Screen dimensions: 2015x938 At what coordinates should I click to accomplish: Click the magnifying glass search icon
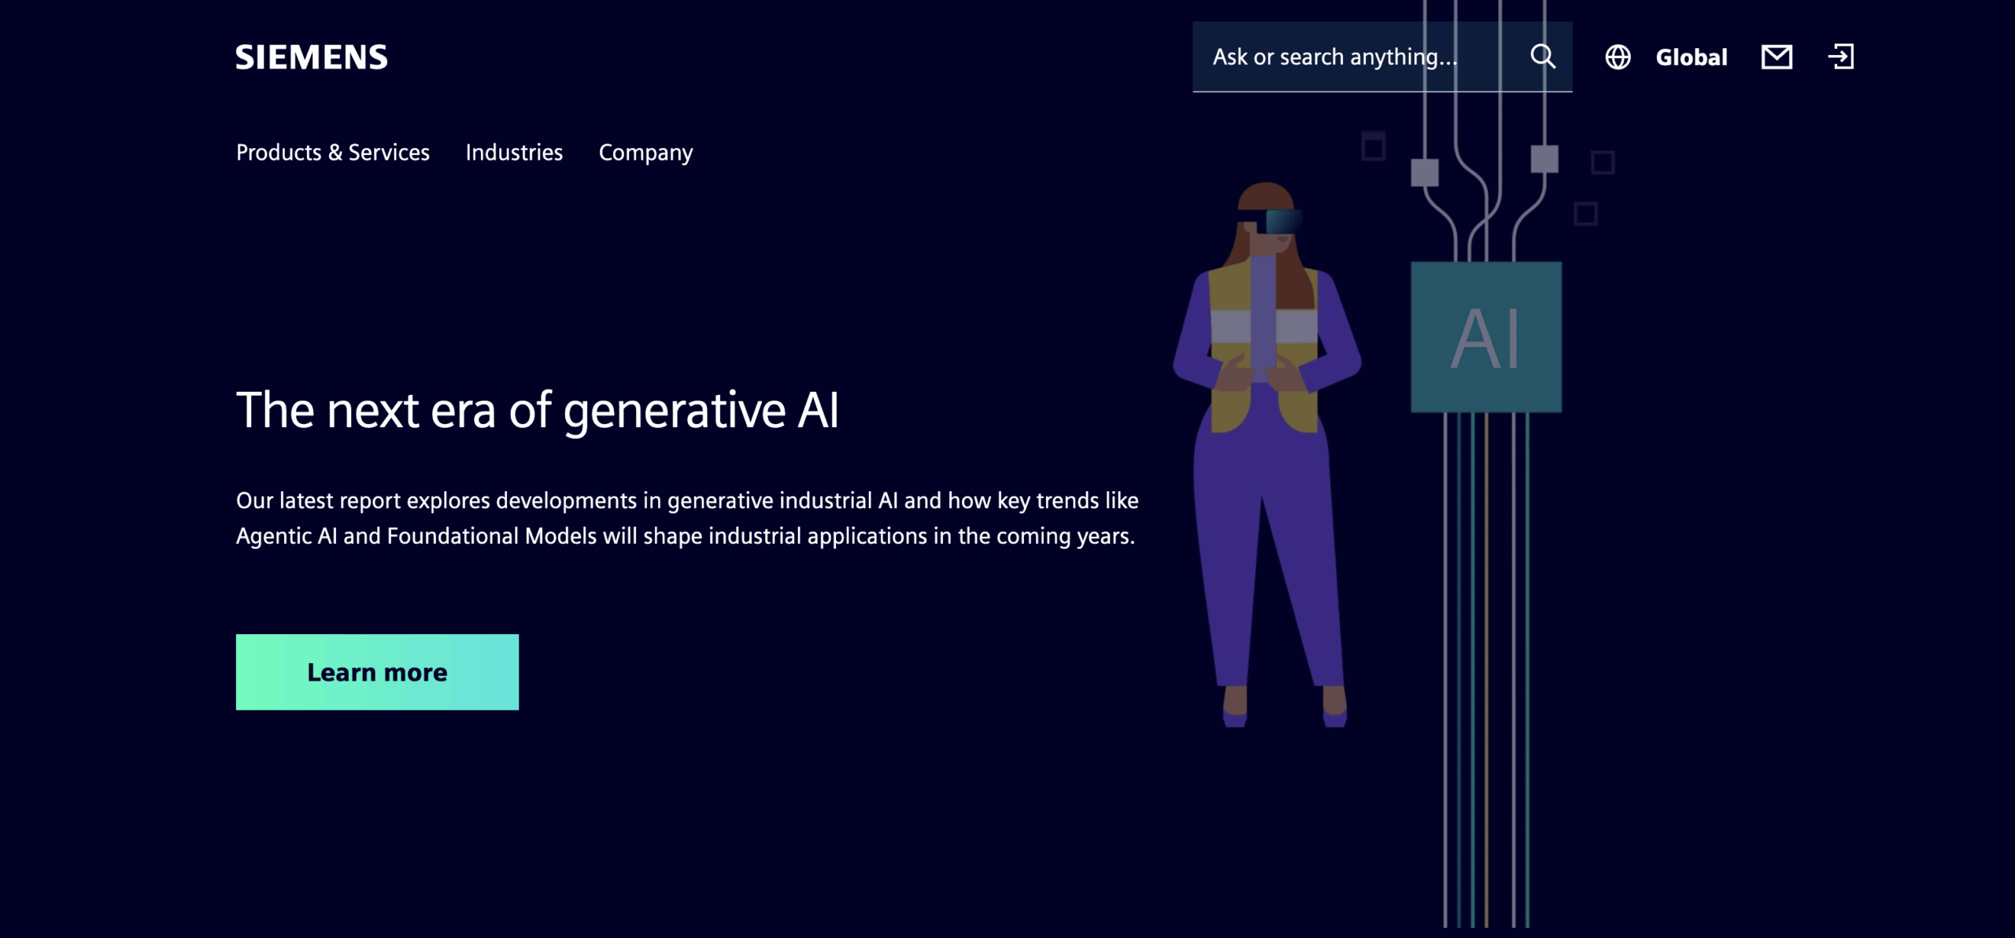(x=1542, y=57)
